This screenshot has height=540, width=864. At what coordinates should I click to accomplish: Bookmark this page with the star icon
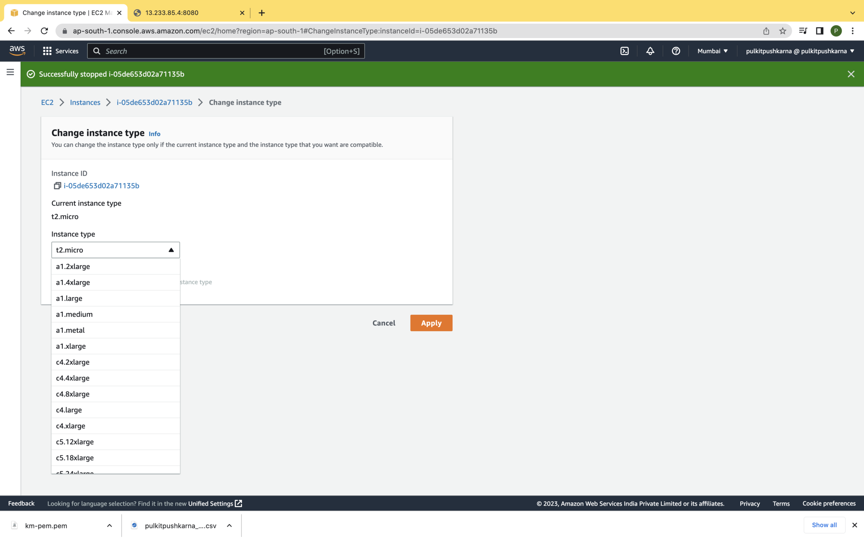coord(782,31)
